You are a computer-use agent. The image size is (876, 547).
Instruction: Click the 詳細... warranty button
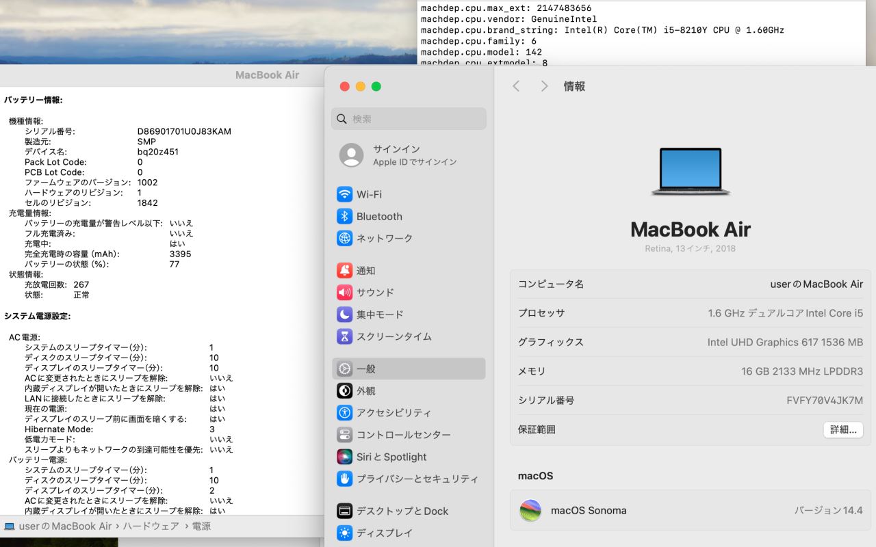(x=842, y=429)
